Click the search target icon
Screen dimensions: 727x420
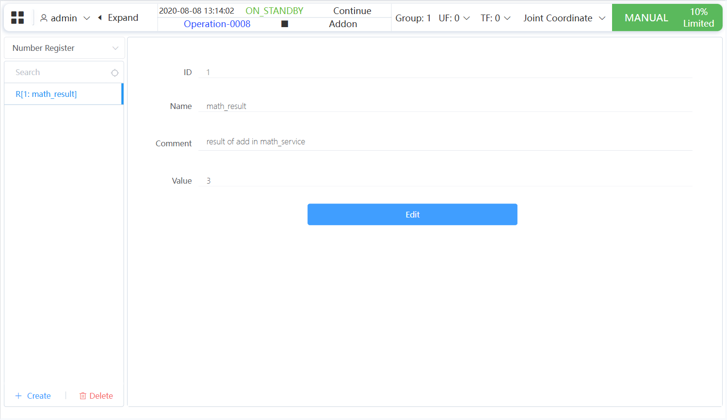(114, 73)
